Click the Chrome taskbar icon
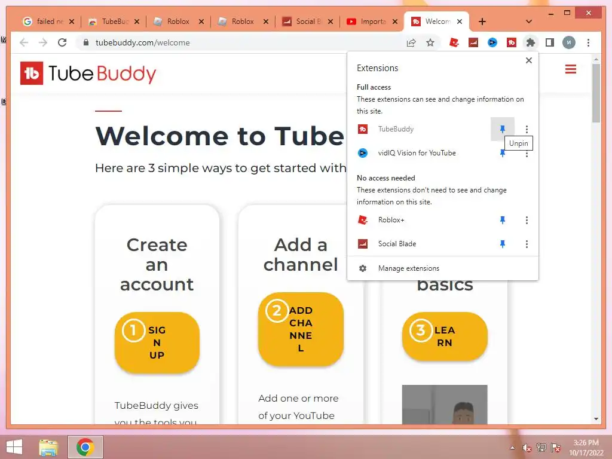 [x=85, y=447]
